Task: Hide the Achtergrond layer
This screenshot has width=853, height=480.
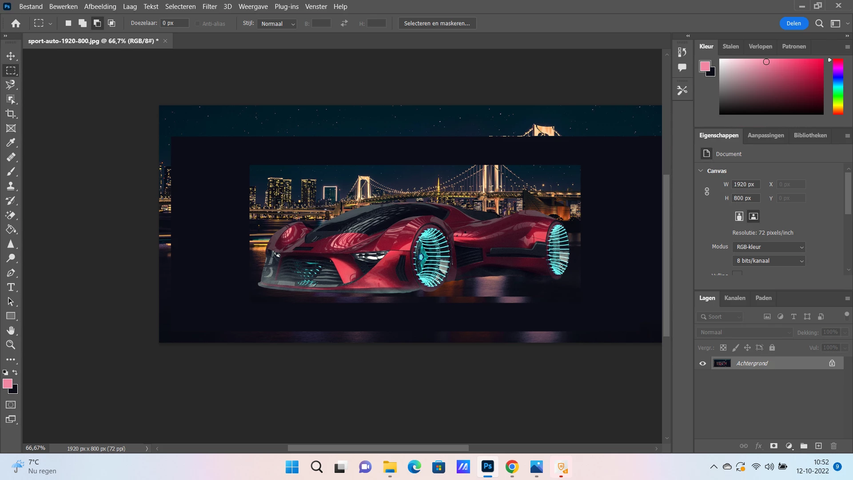Action: point(702,364)
